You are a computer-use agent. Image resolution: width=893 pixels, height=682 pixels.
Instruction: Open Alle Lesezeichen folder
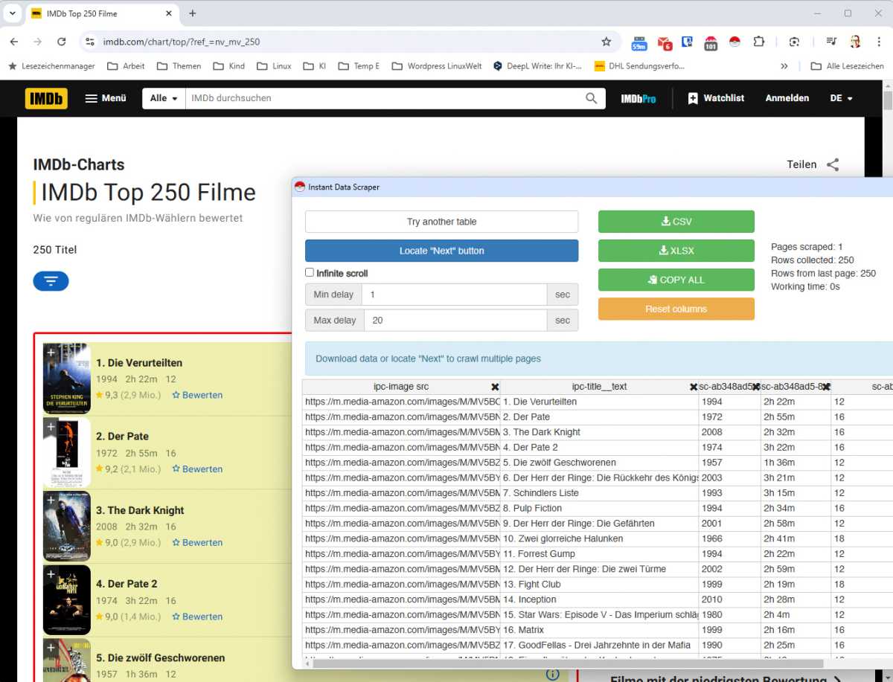click(x=848, y=66)
